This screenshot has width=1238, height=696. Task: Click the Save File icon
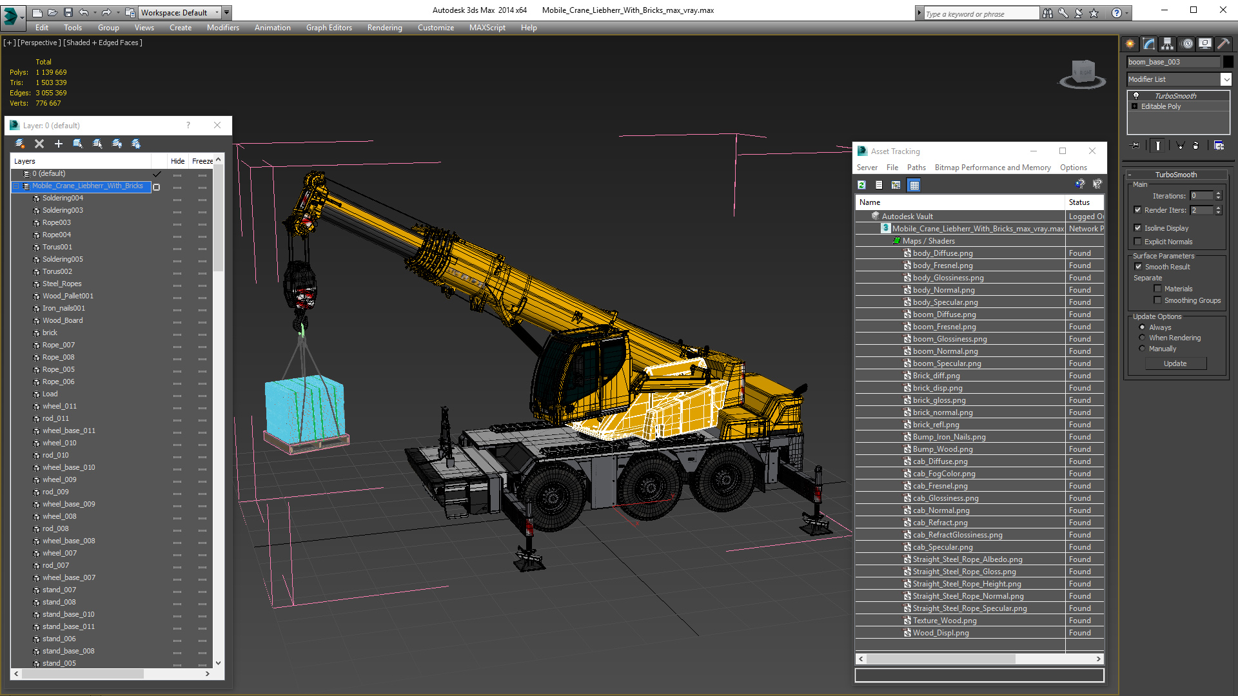coord(68,12)
